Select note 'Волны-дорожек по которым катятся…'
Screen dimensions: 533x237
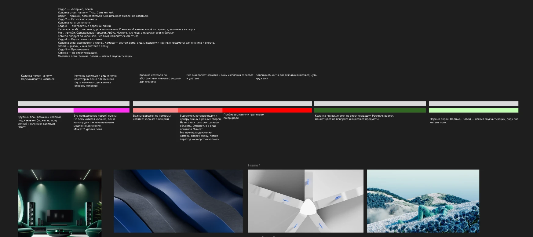coord(152,117)
